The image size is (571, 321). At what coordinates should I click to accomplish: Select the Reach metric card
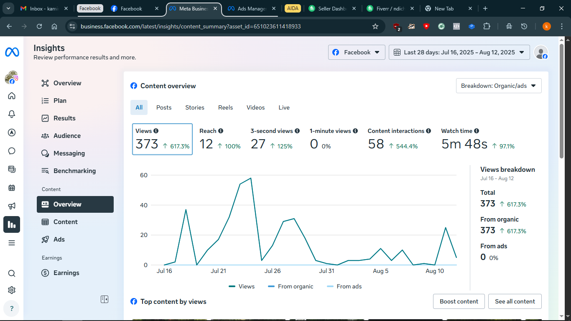(x=220, y=139)
